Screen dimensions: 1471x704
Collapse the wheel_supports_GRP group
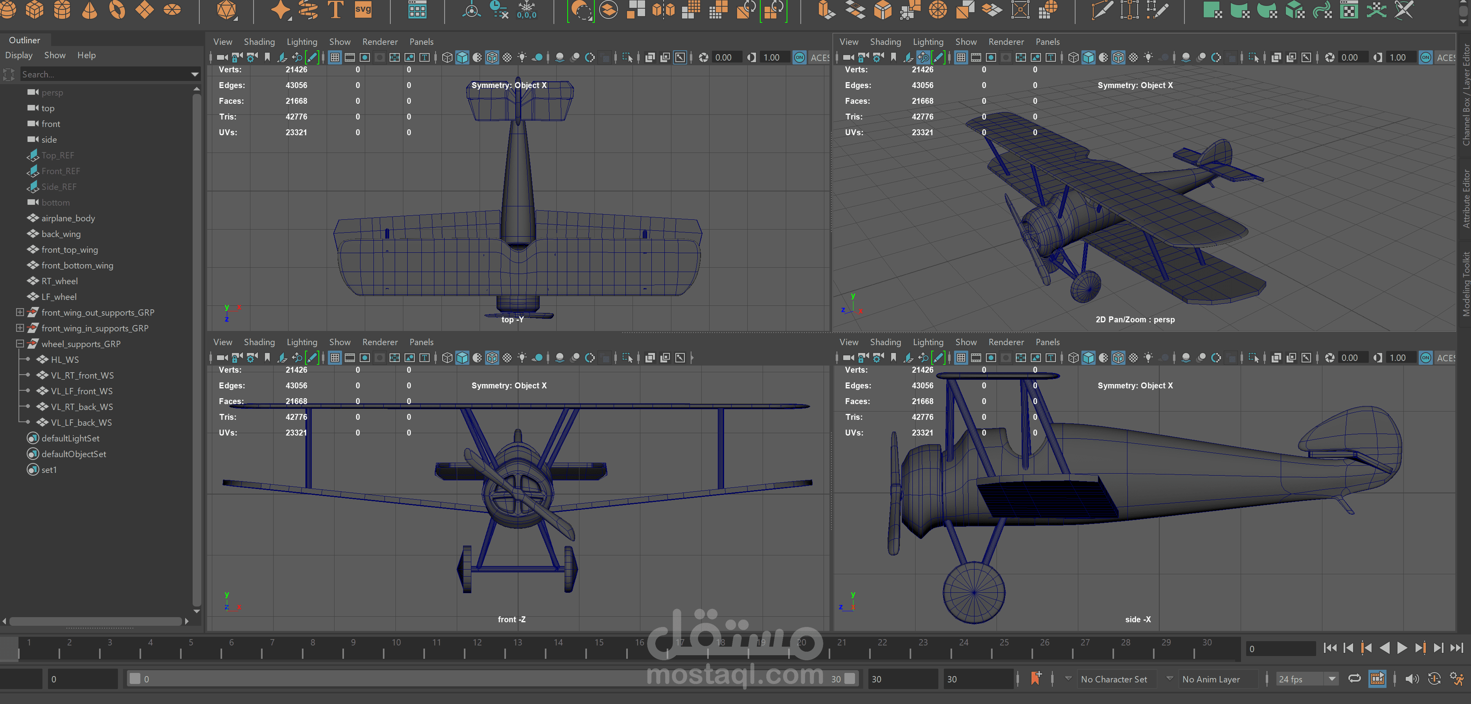(x=20, y=344)
